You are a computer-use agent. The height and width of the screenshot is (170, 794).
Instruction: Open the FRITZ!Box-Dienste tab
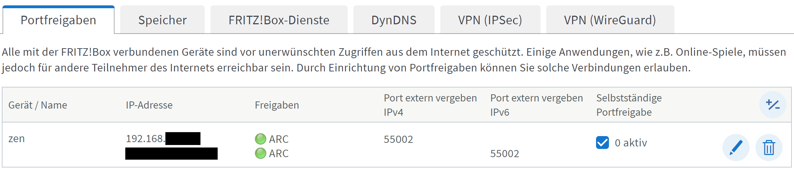[279, 20]
